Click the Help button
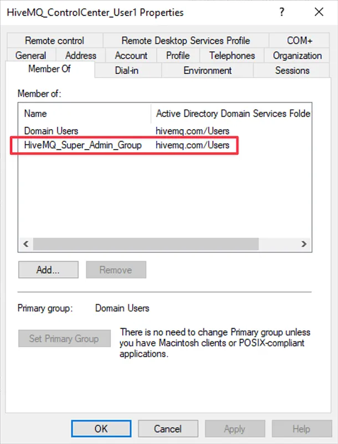This screenshot has height=444, width=338. 301,428
